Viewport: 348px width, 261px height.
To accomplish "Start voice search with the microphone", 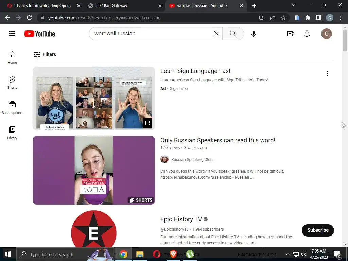I will pyautogui.click(x=253, y=34).
